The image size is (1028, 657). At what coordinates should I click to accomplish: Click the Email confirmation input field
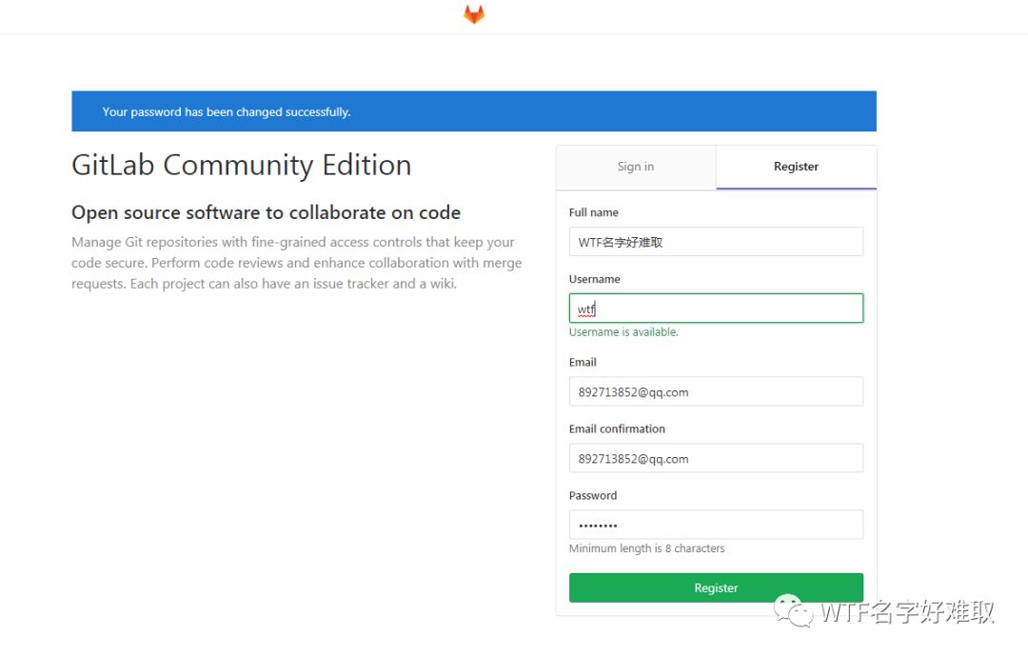click(716, 458)
